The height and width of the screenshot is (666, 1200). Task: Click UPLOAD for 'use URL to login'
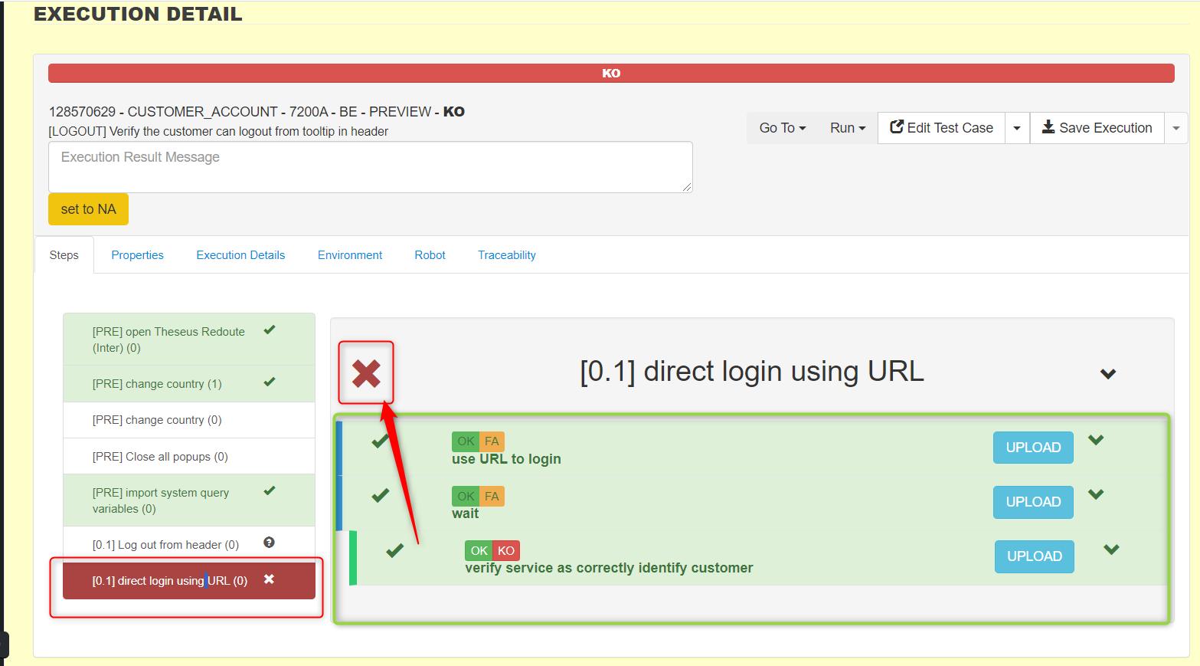click(x=1033, y=448)
